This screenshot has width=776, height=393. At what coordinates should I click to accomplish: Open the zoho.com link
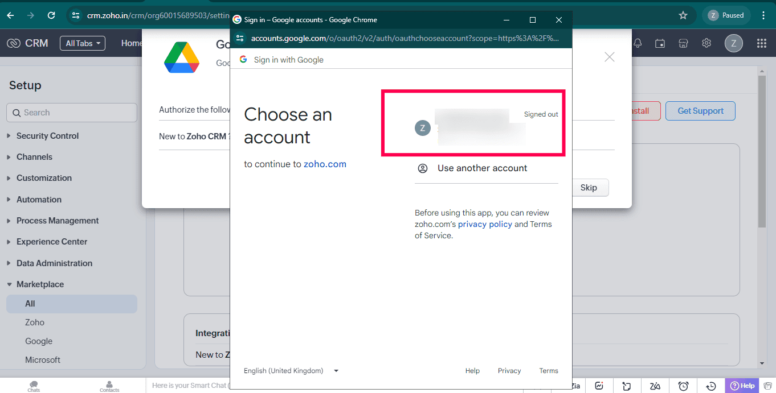tap(325, 164)
